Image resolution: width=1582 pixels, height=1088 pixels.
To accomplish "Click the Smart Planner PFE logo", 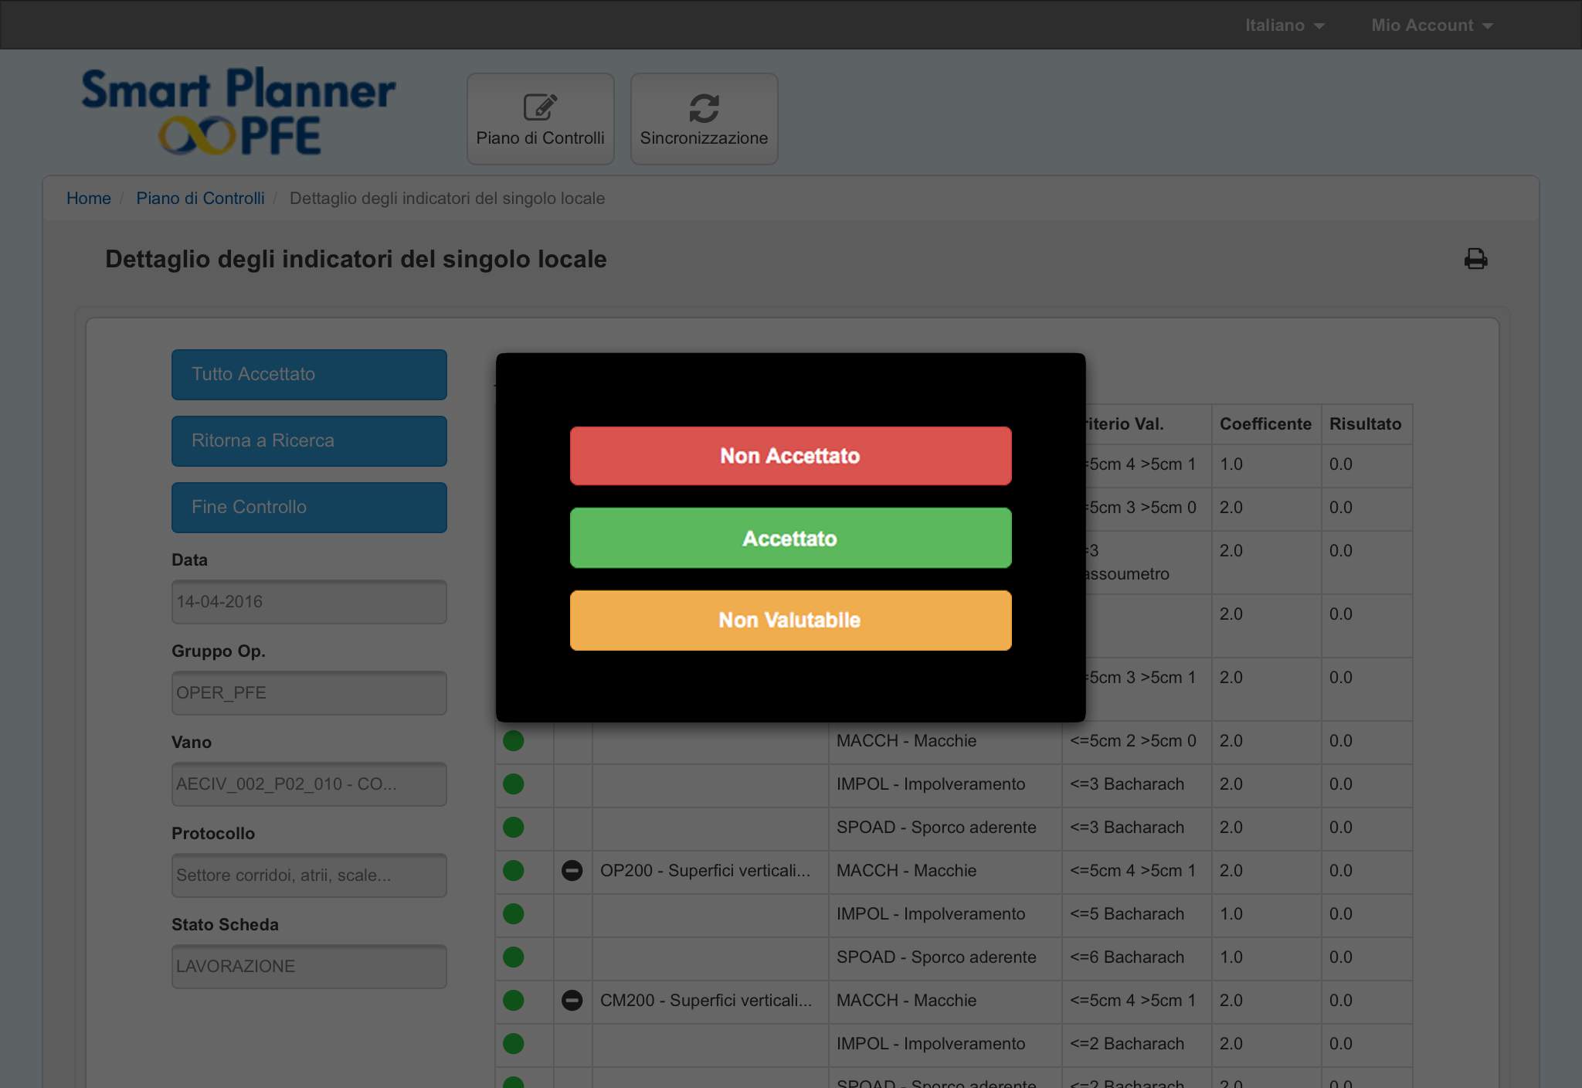I will tap(239, 111).
